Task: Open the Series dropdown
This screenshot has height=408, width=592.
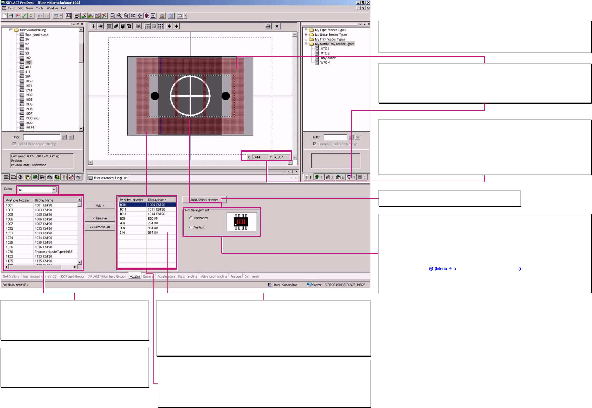Action: [x=54, y=190]
